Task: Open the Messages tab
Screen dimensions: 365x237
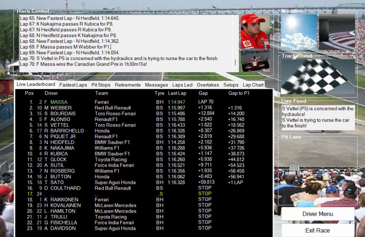Action: point(156,85)
